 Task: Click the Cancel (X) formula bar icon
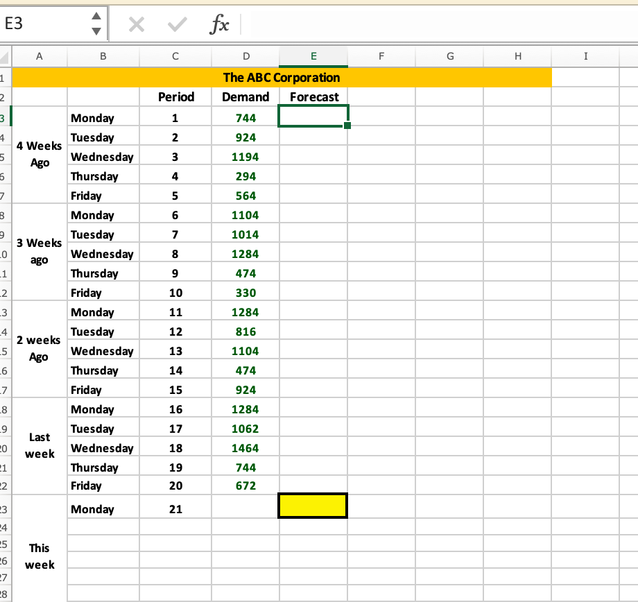coord(137,23)
